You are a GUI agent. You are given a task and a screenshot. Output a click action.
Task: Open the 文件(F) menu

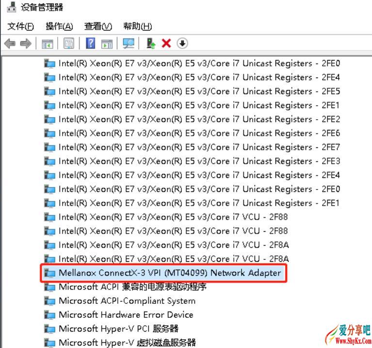[20, 26]
